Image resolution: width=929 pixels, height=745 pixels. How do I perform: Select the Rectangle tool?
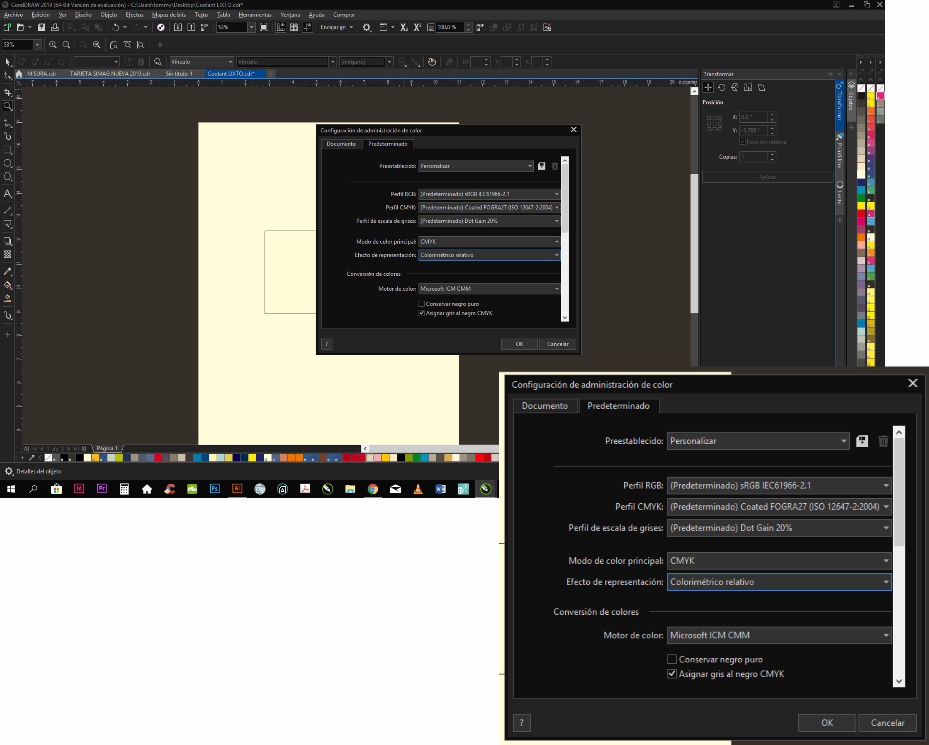[7, 150]
